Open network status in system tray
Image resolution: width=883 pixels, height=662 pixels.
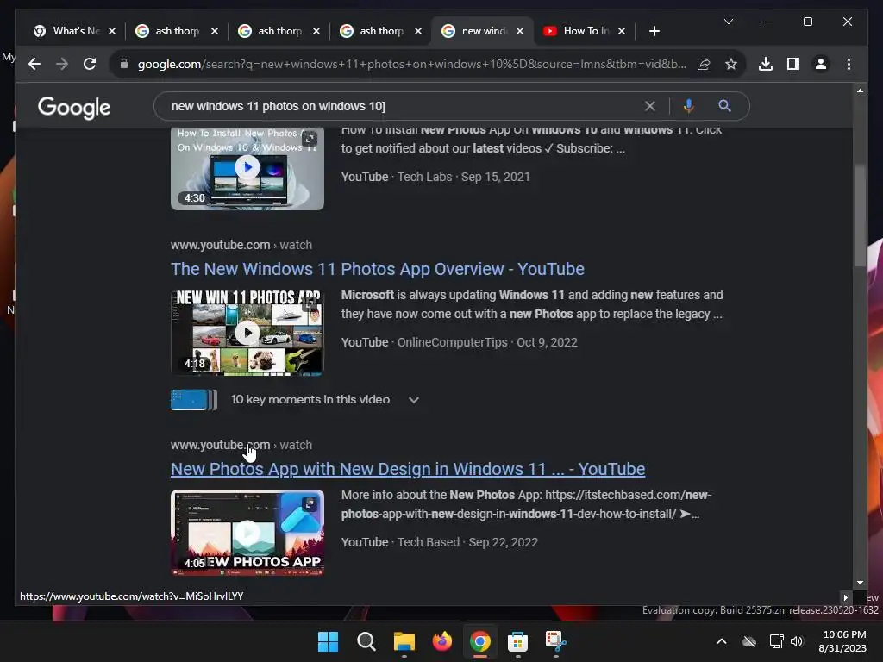(x=777, y=641)
